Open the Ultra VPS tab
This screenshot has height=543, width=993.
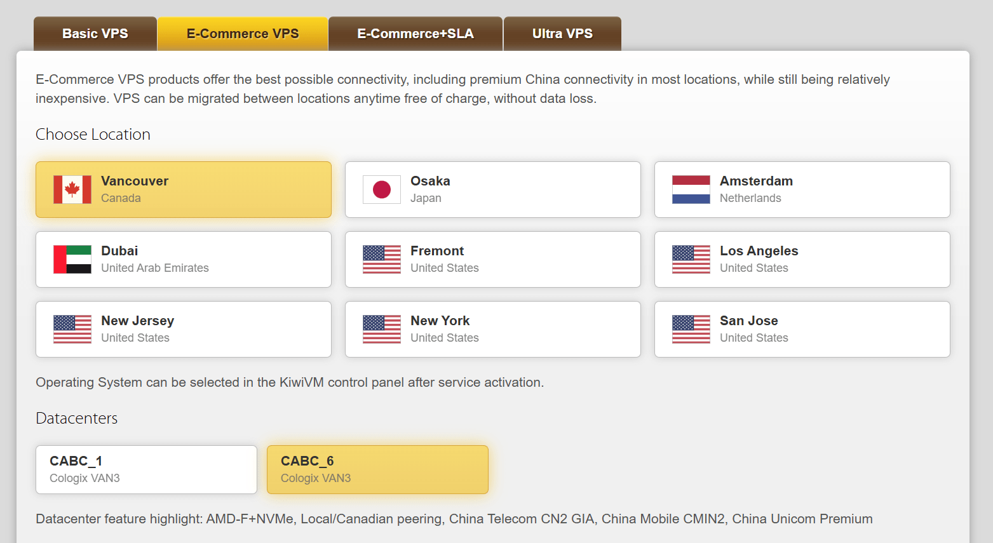[562, 34]
